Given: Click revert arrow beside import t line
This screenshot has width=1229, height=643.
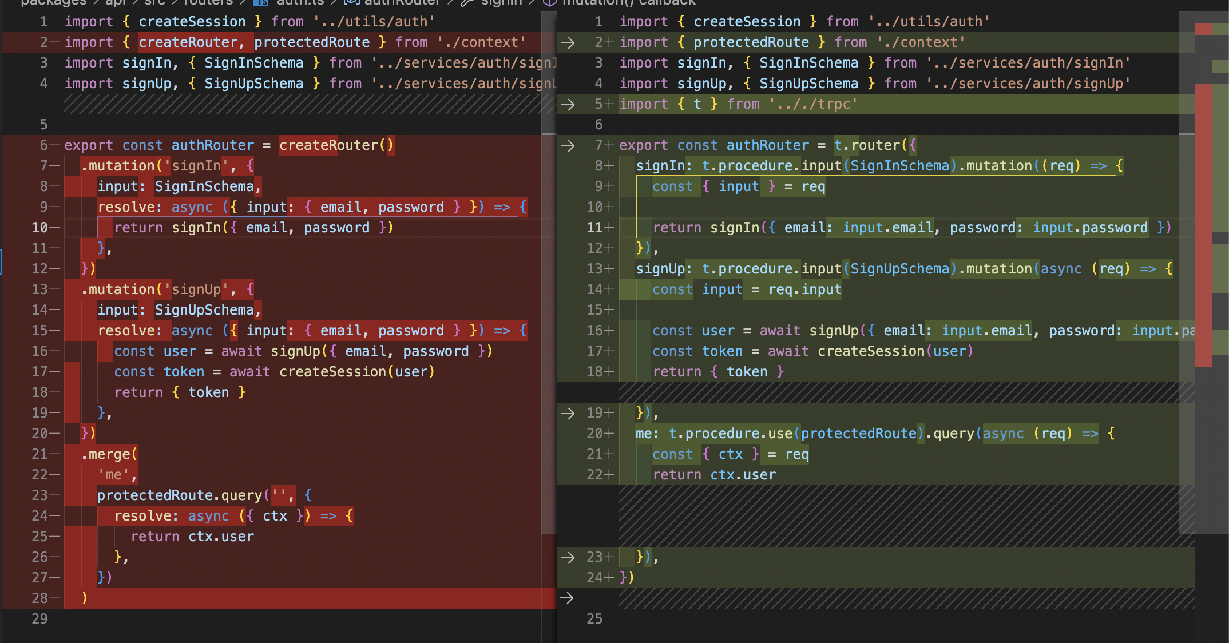Looking at the screenshot, I should 567,104.
